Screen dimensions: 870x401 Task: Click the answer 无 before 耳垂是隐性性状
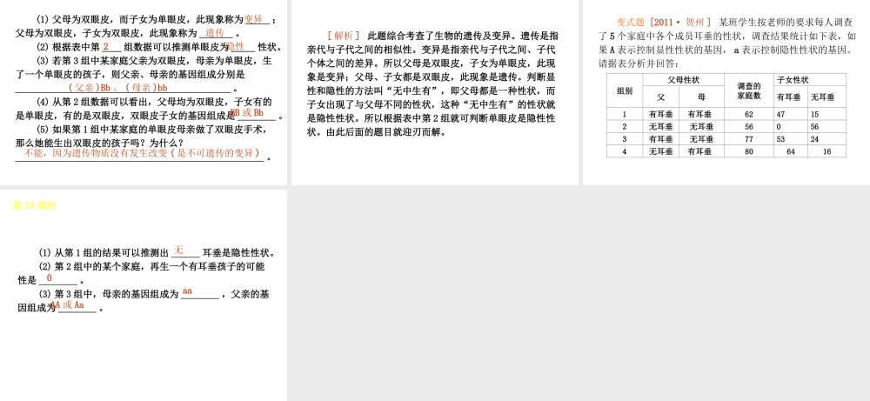click(x=178, y=251)
